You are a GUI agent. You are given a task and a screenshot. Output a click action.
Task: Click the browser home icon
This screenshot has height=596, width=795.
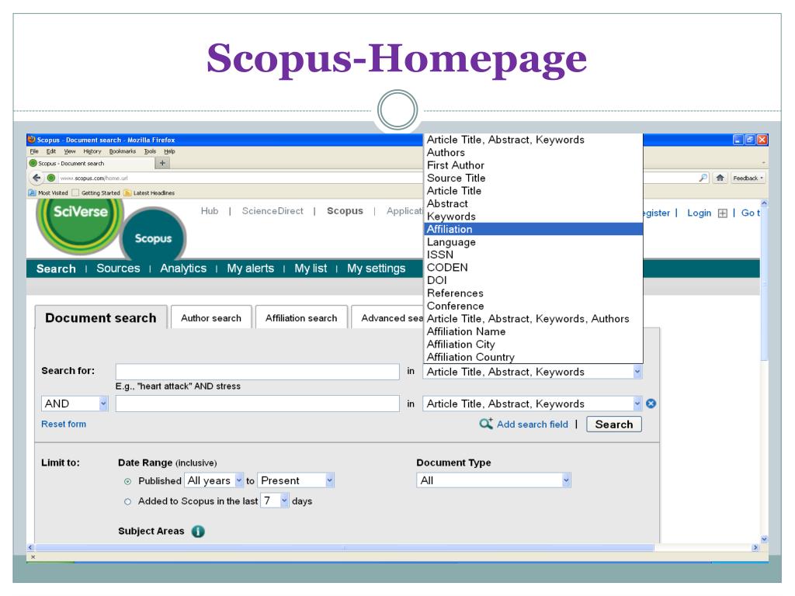[720, 178]
